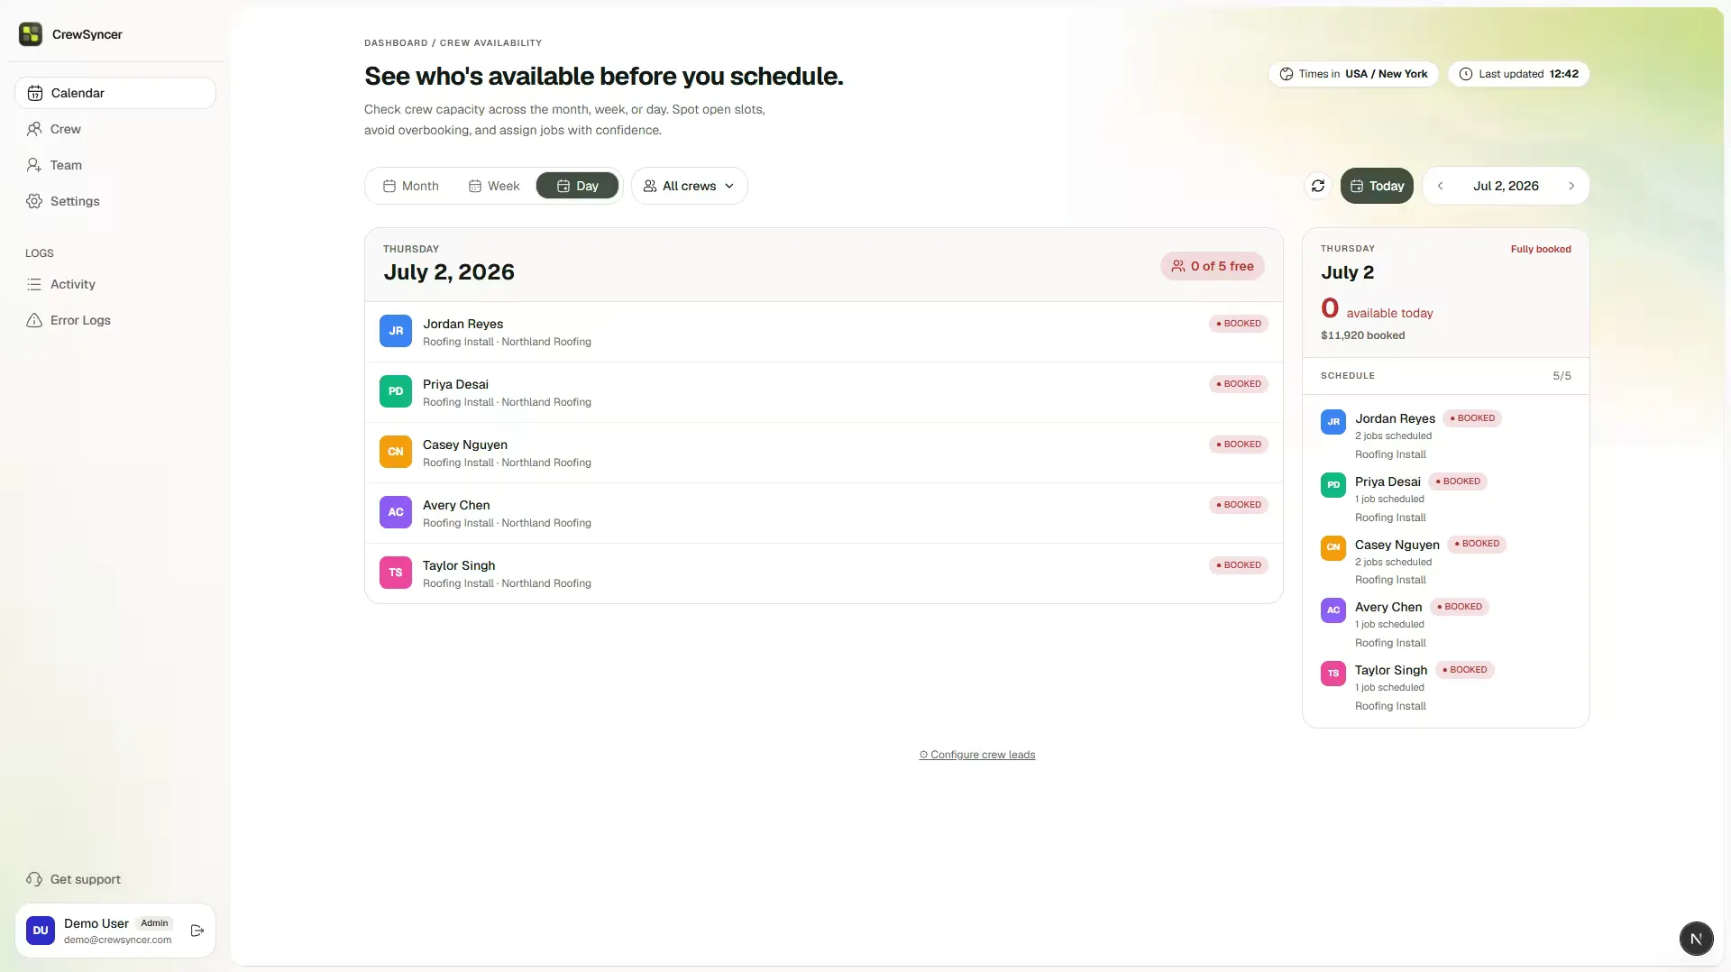1731x972 pixels.
Task: Select Avery Chen in the main list
Action: point(824,513)
